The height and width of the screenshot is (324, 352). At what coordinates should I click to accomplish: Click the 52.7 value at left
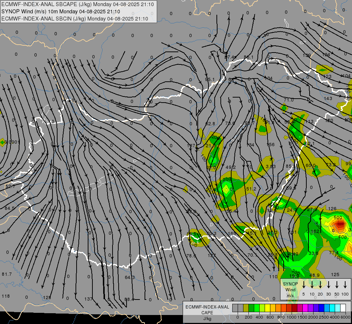click(10, 186)
